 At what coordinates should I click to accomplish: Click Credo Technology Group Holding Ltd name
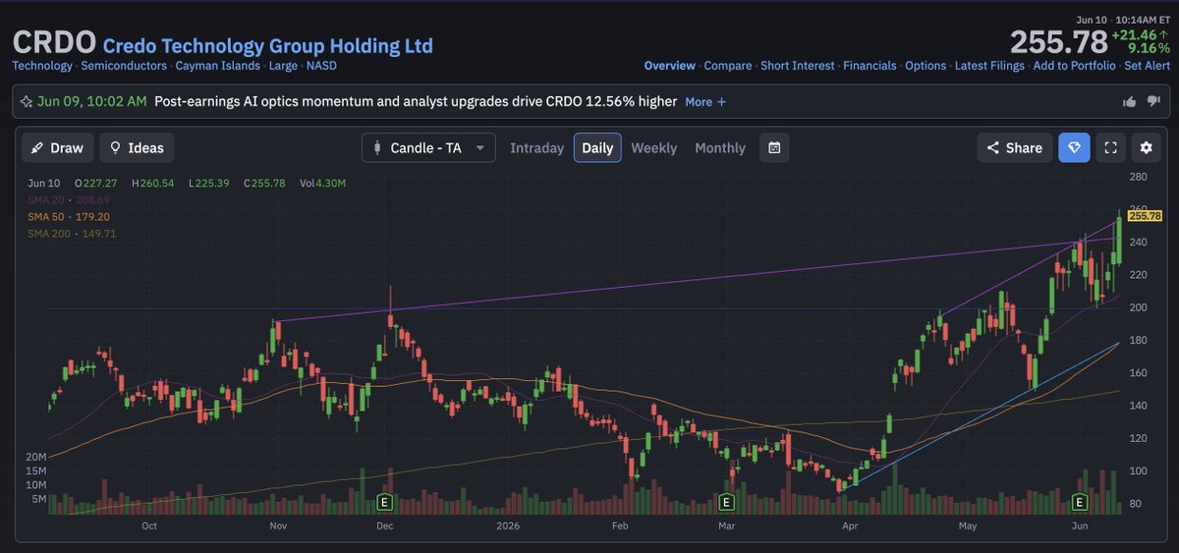(268, 46)
